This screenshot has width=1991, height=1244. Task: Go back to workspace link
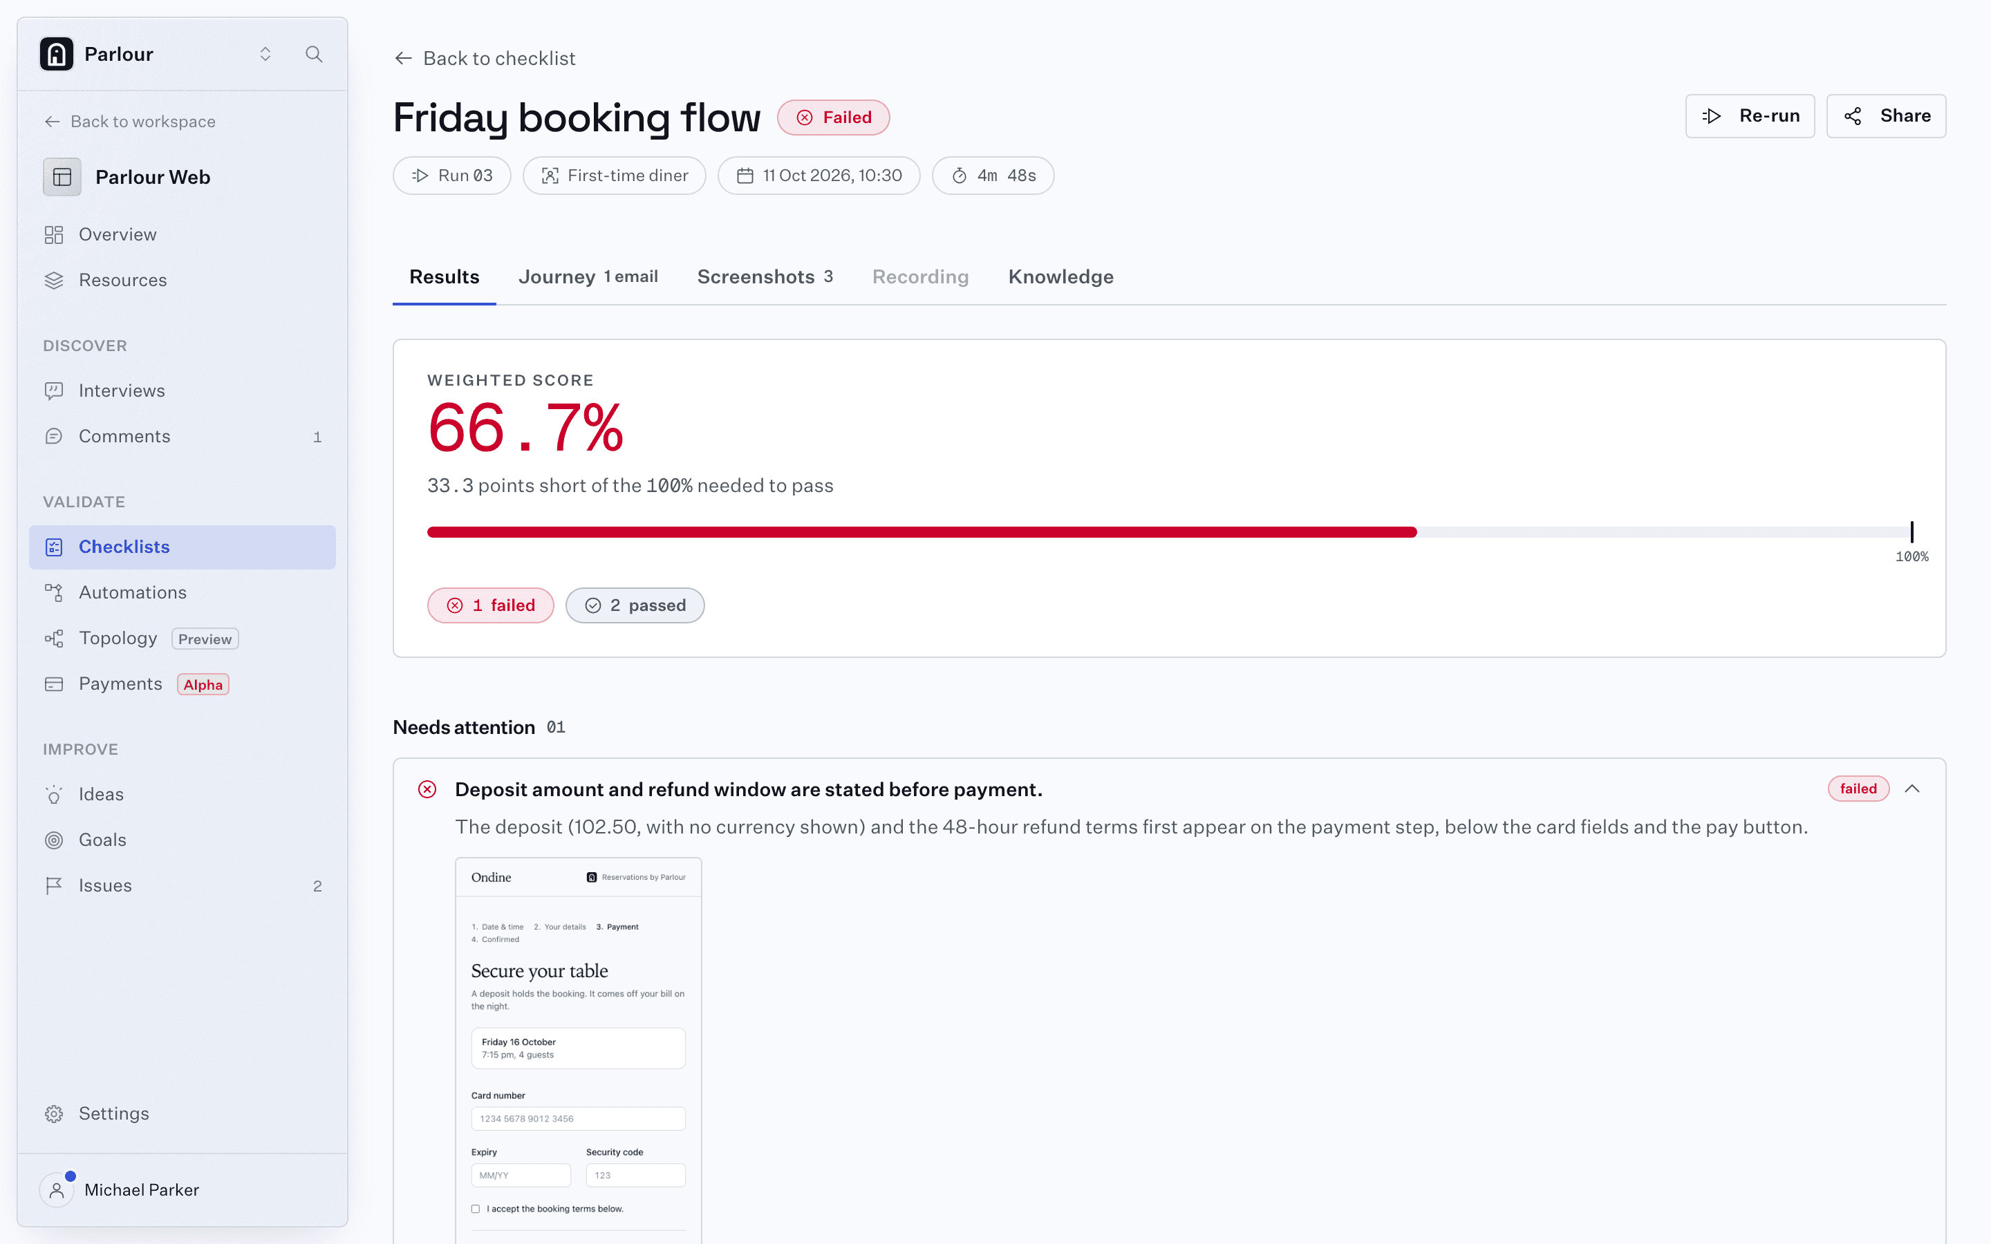pyautogui.click(x=130, y=122)
